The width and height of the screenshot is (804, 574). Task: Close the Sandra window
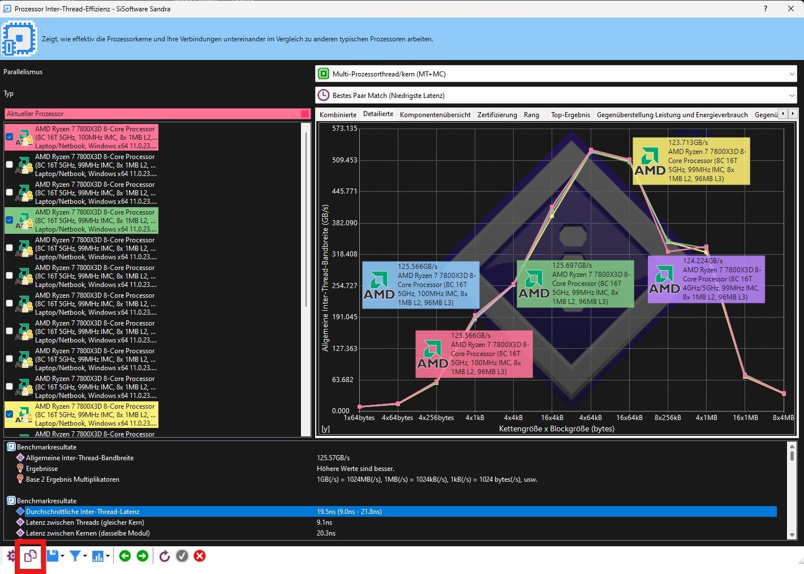coord(791,8)
